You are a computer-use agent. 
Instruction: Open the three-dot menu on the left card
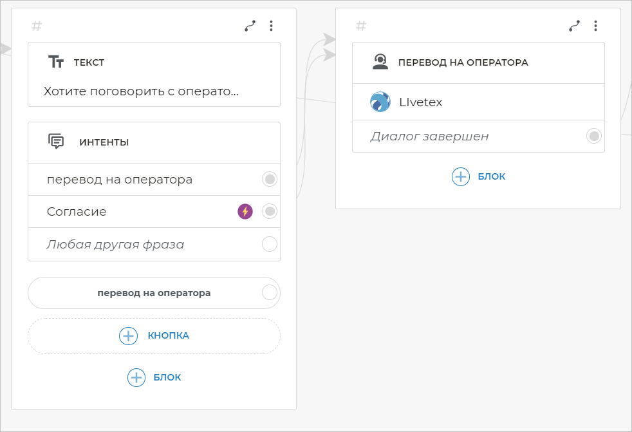tap(271, 26)
